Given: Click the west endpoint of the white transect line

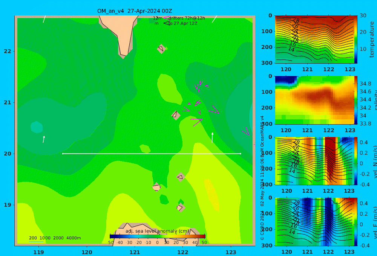Looking at the screenshot, I should pos(63,154).
